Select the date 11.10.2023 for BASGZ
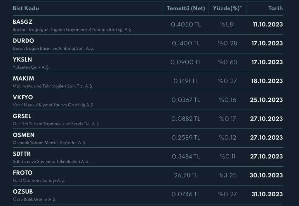 [x=267, y=25]
